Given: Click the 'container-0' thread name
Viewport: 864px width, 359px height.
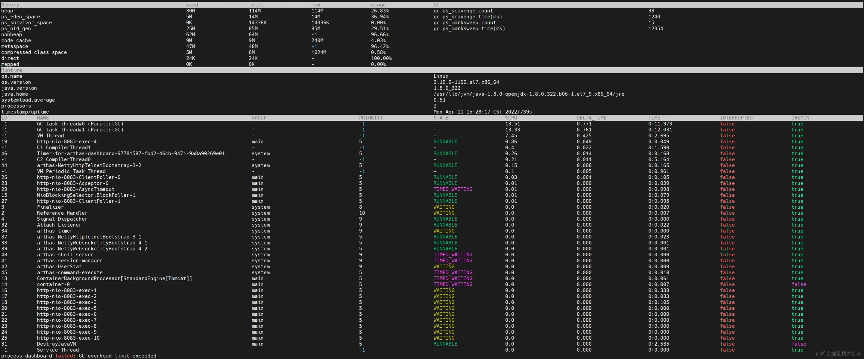Looking at the screenshot, I should pyautogui.click(x=53, y=285).
